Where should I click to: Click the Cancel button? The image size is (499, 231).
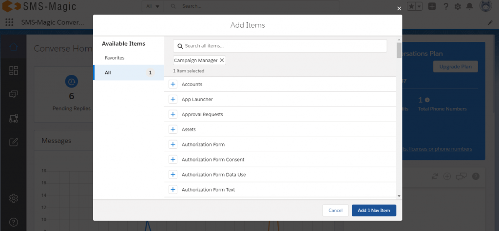coord(335,211)
